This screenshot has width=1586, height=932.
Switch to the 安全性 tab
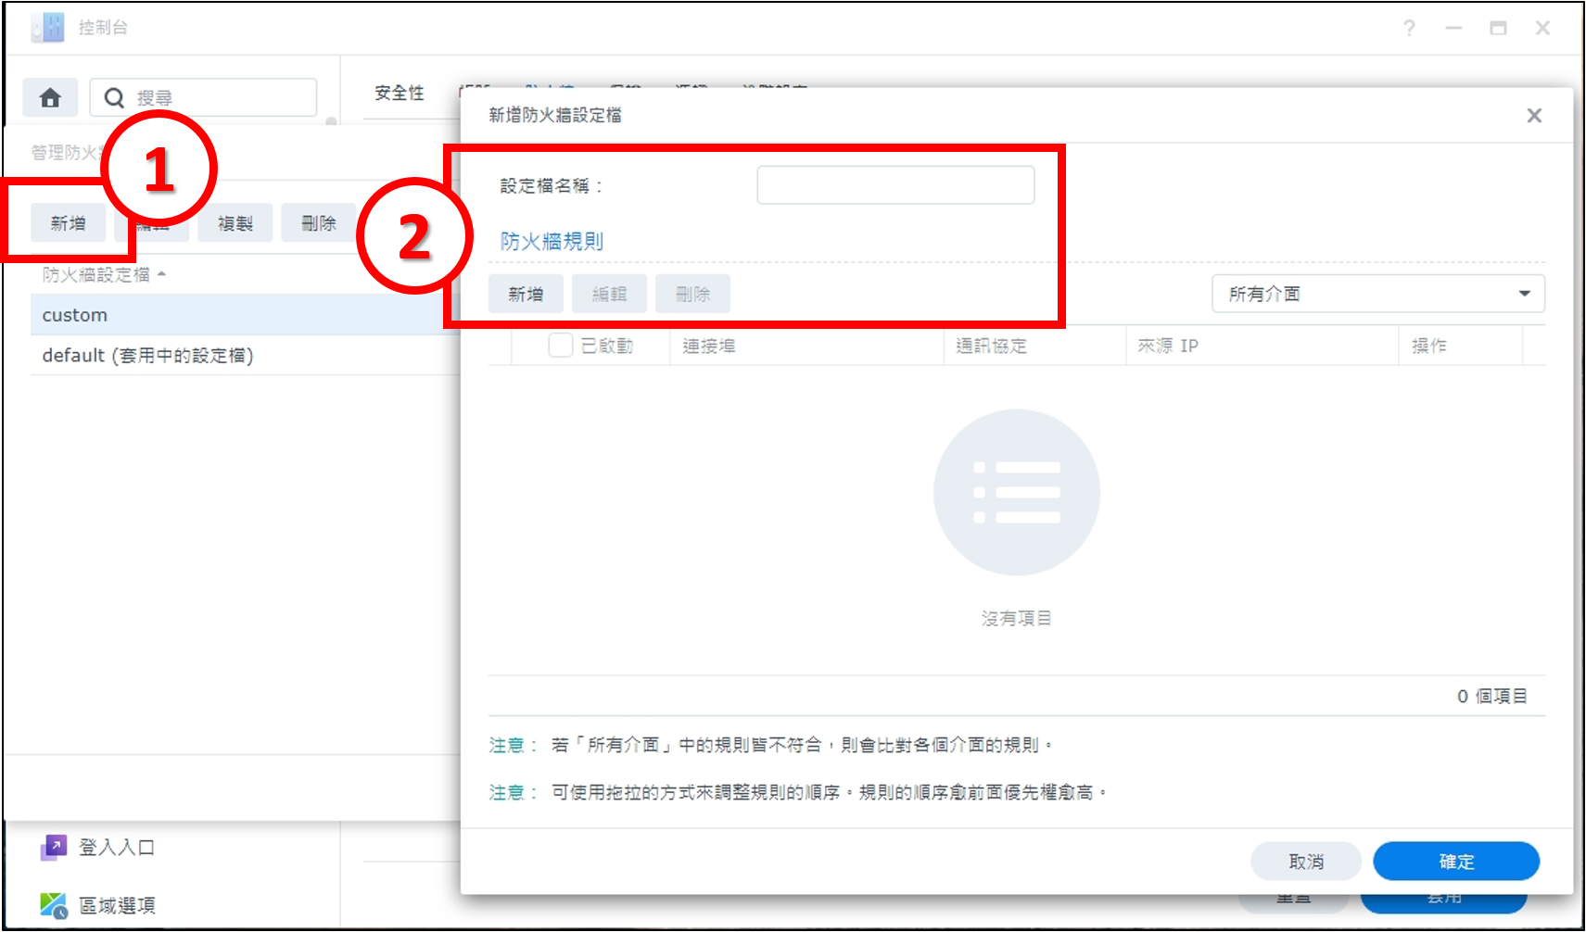click(400, 93)
